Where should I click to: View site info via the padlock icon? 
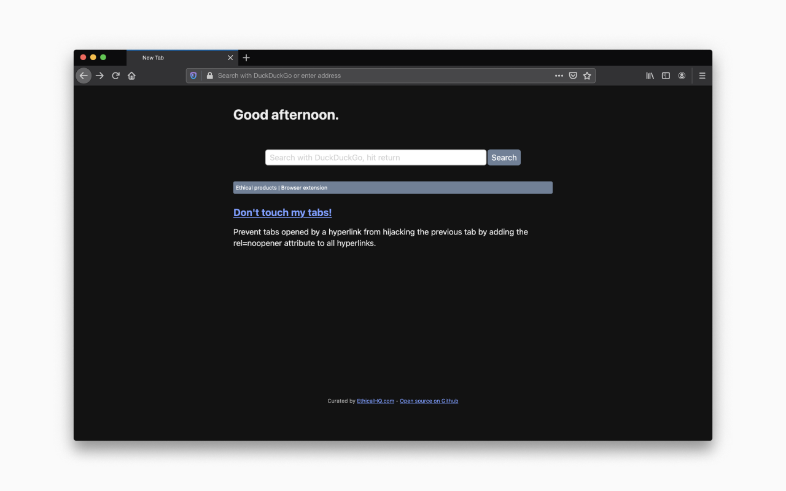point(209,75)
